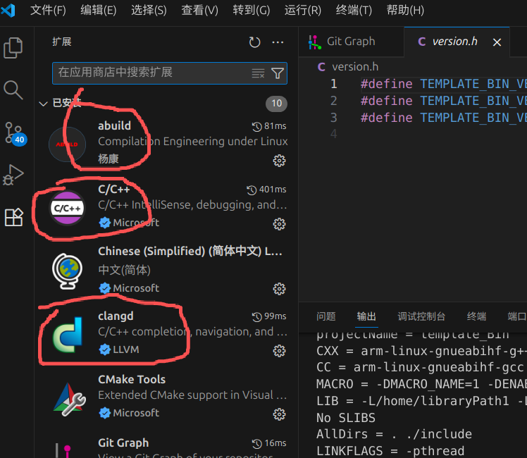Open the 运行(R) menu
Viewport: 527px width, 458px height.
(303, 10)
